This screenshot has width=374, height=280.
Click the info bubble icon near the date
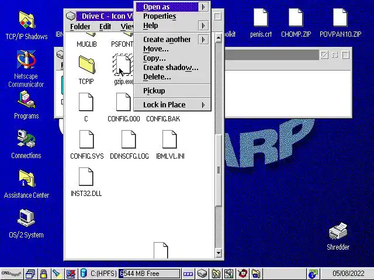(x=313, y=274)
